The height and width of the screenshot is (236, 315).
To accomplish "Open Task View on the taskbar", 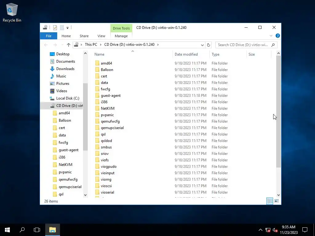I will (x=37, y=230).
